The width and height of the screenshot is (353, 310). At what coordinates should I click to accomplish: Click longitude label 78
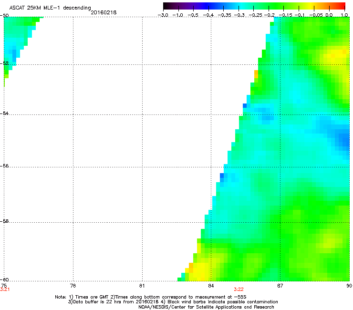point(73,286)
